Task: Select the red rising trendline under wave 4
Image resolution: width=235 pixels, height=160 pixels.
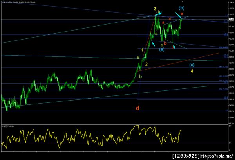Action: click(x=179, y=62)
